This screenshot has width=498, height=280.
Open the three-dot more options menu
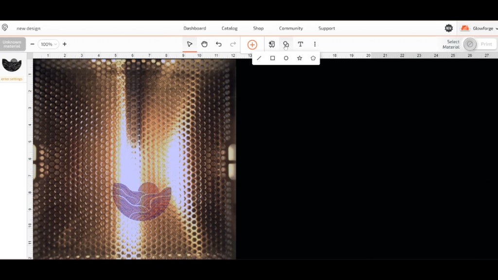tap(315, 44)
